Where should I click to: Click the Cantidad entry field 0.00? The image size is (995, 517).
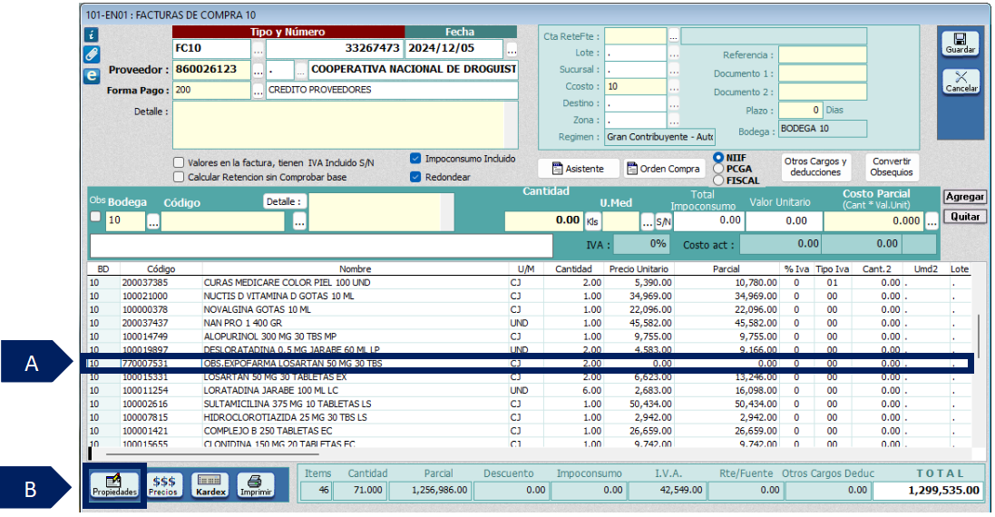tap(543, 220)
